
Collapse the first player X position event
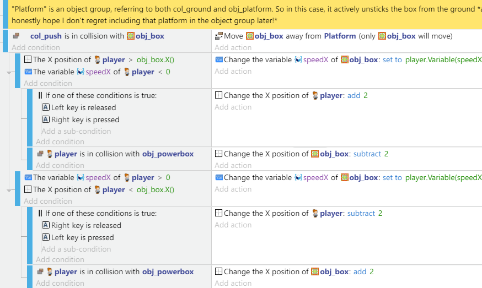[9, 73]
